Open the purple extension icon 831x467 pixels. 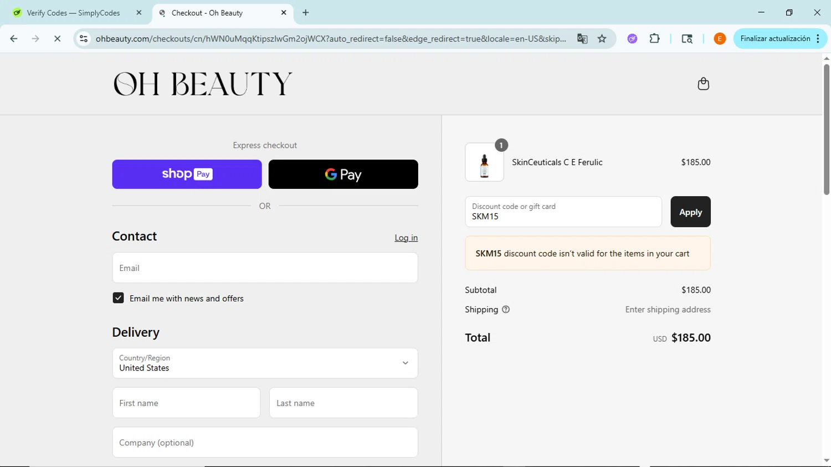tap(632, 39)
